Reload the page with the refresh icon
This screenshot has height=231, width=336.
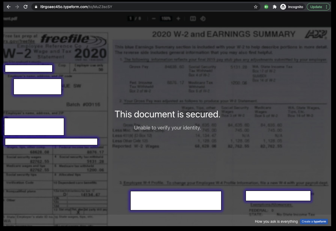coord(26,7)
